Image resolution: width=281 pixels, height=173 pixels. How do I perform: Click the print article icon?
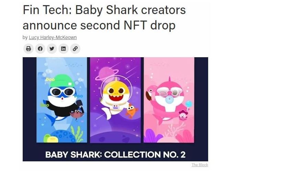tap(29, 49)
